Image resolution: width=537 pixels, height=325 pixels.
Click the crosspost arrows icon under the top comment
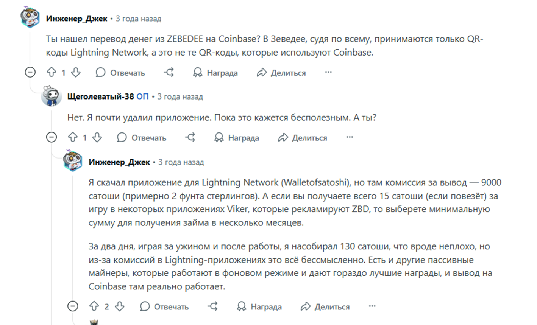click(169, 72)
